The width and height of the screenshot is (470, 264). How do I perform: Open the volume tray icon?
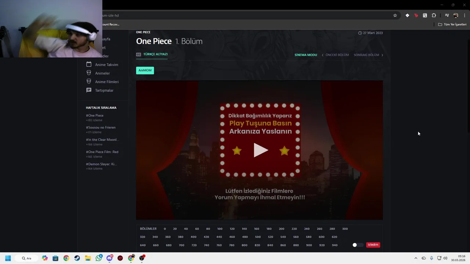coord(445,258)
